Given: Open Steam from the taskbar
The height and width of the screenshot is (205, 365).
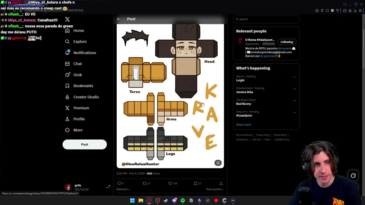Looking at the screenshot, I should (166, 200).
